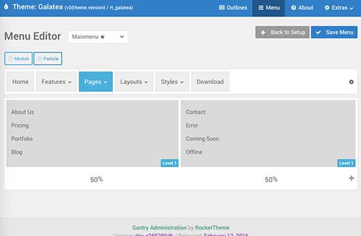
Task: Click the back arrow icon on Back to Setup
Action: (263, 32)
